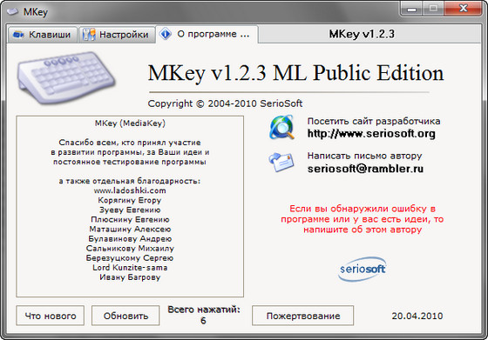Click the MKey title bar app icon
Screen dimensions: 488x340
click(12, 12)
